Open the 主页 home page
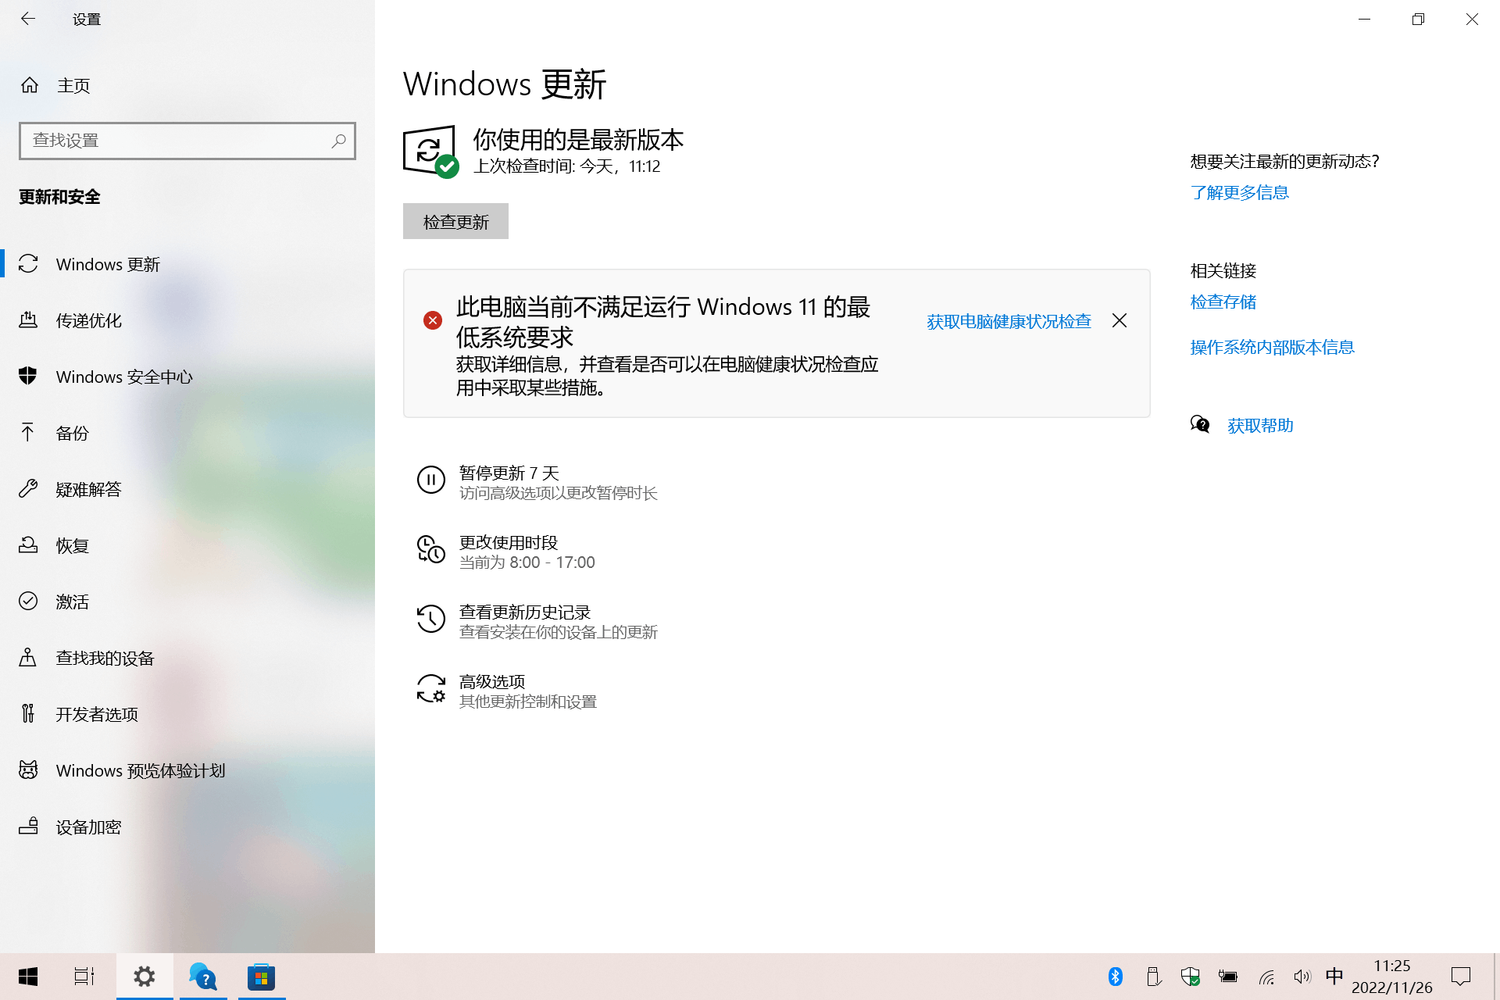 coord(73,85)
